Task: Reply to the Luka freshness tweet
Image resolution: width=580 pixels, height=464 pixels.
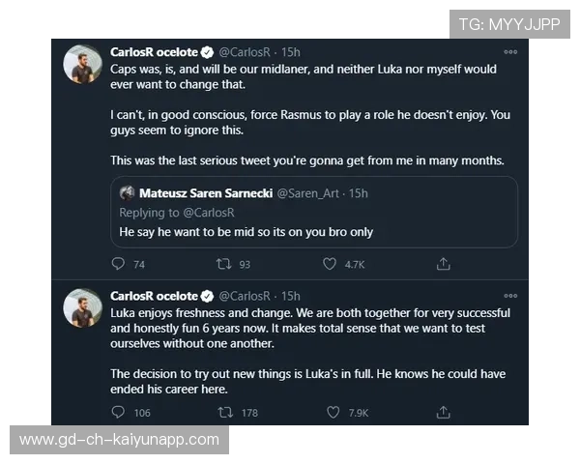Action: [118, 412]
